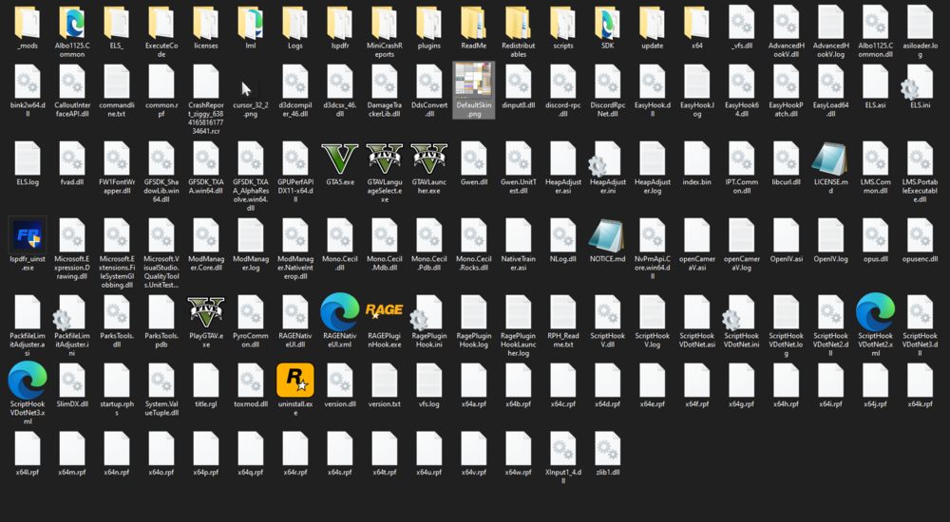Select the ParksTools.pdb file

161,312
